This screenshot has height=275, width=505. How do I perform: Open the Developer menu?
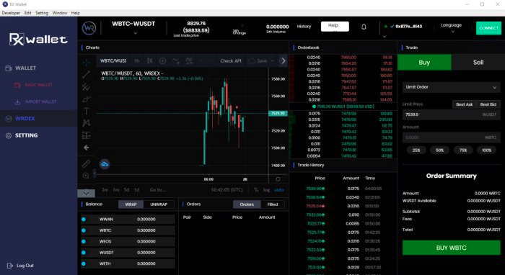[x=11, y=13]
